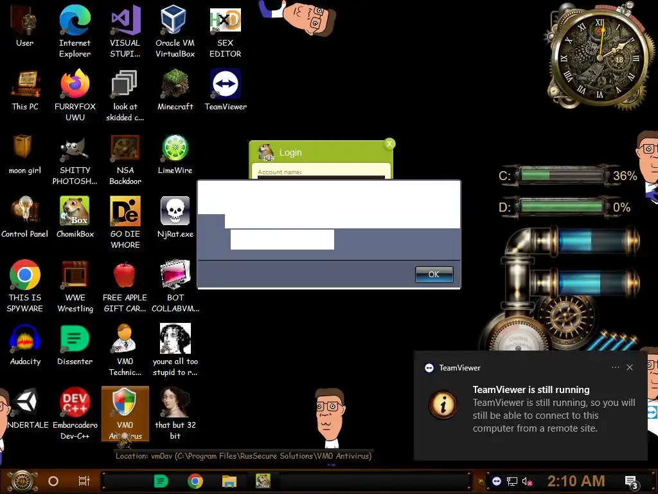Screen dimensions: 658x494
Task: Select the Audacity desktop icon
Action: [x=25, y=345]
